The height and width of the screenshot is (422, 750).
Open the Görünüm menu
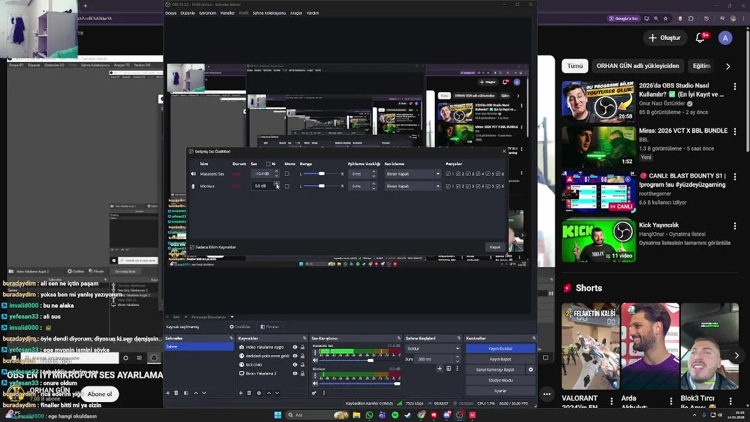[207, 13]
